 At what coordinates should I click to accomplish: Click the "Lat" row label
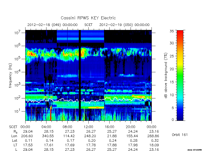pos(15,141)
